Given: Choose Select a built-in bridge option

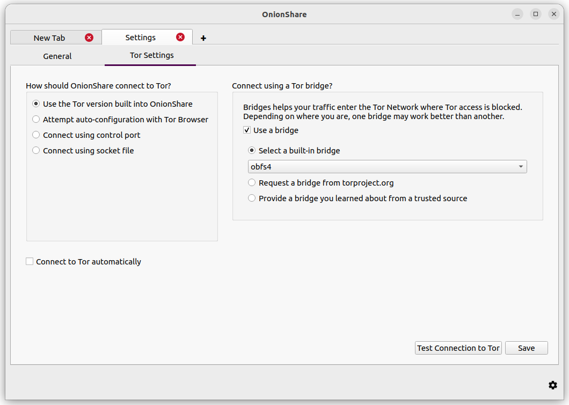Looking at the screenshot, I should (294, 151).
